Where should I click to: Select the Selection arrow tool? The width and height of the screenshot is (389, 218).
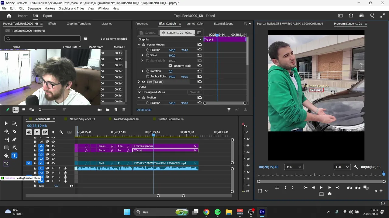pos(6,123)
